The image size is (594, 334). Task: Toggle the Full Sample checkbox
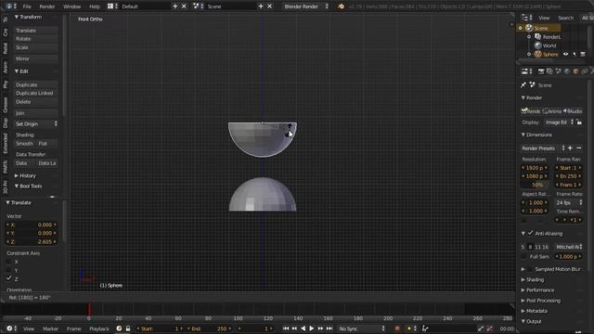(x=523, y=257)
